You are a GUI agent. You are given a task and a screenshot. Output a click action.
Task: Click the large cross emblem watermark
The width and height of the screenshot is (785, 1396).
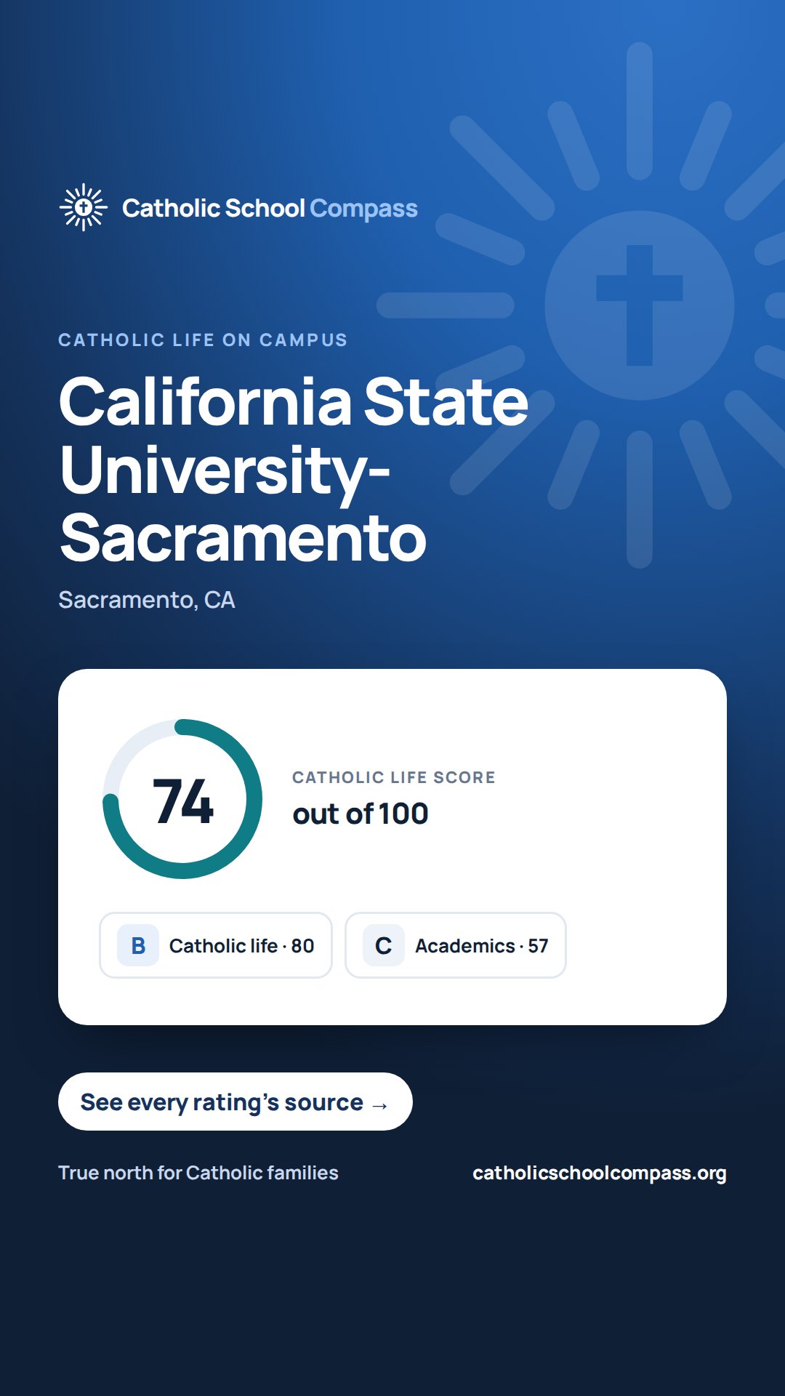point(640,305)
